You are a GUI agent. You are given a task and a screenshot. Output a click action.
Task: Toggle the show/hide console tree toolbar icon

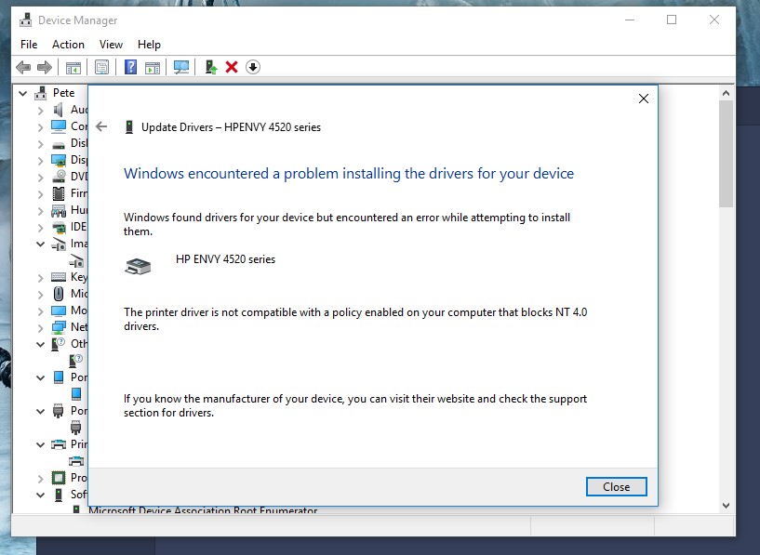(x=73, y=67)
